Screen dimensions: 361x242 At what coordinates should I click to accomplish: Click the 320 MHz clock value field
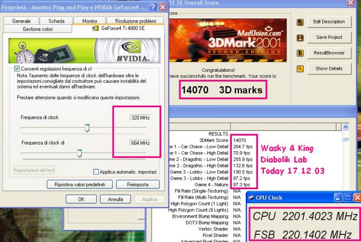140,118
